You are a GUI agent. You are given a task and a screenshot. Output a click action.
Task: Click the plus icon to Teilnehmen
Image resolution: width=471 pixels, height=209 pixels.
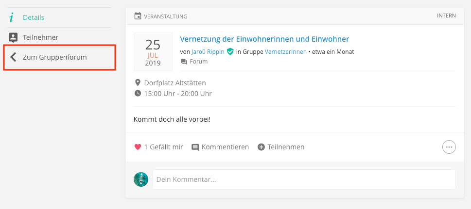click(261, 147)
